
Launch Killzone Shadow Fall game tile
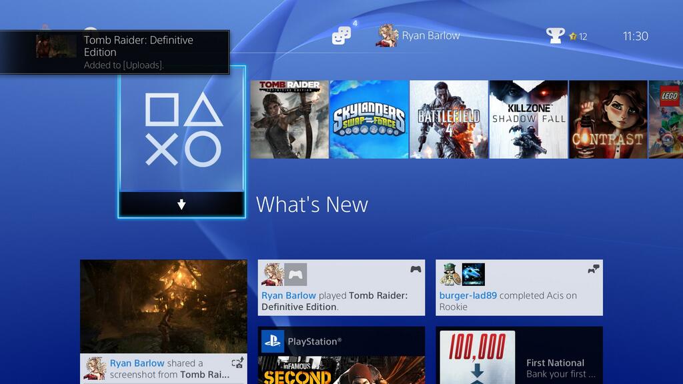point(529,119)
